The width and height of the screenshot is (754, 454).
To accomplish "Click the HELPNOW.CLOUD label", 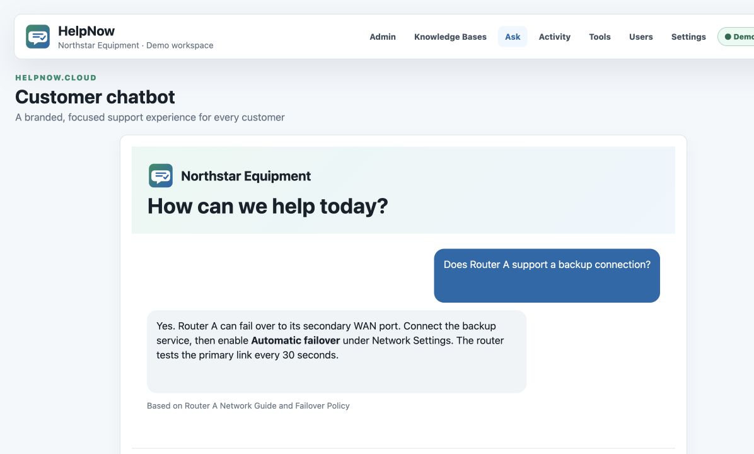I will (55, 78).
